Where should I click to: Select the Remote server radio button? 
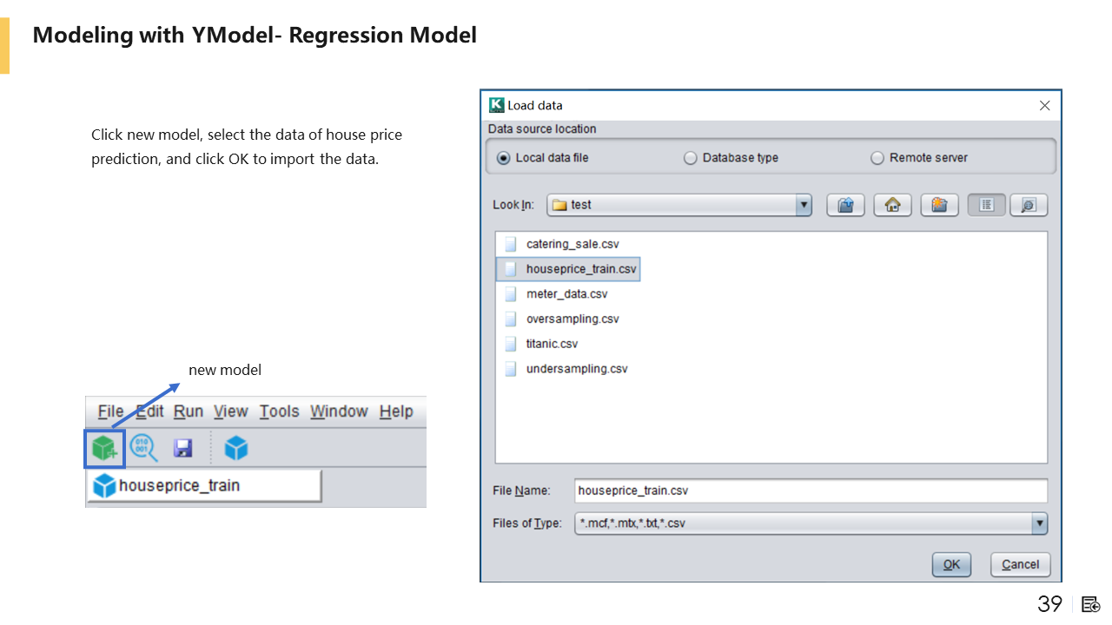point(877,158)
